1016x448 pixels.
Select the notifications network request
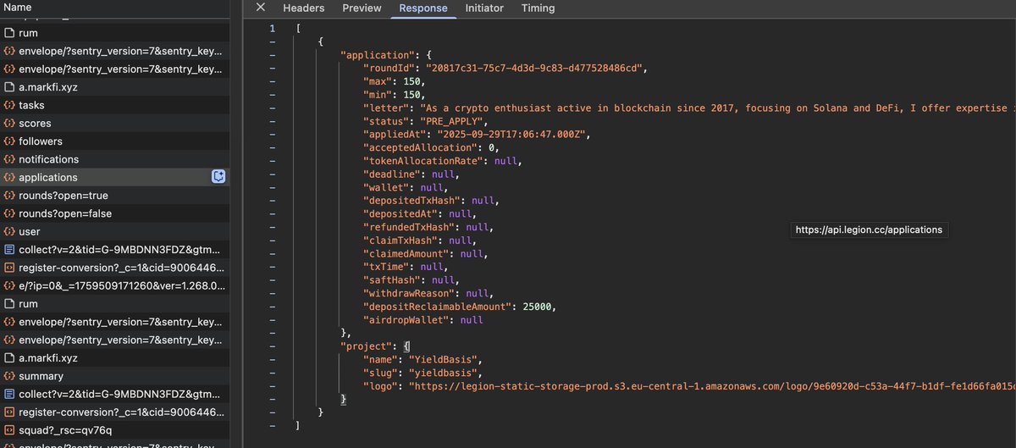114,159
